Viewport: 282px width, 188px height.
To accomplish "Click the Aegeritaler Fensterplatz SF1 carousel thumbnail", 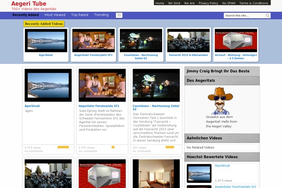I will (94, 40).
